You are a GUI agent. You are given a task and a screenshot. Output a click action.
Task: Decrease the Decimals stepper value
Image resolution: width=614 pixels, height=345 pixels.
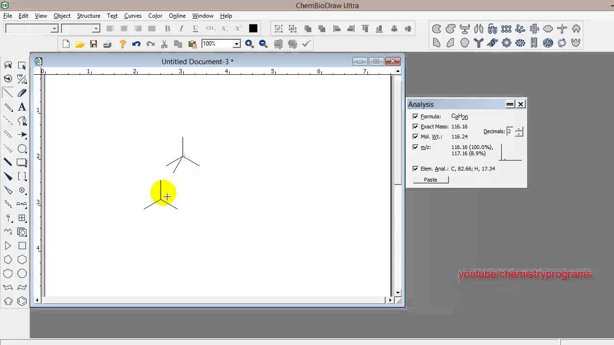[x=519, y=134]
